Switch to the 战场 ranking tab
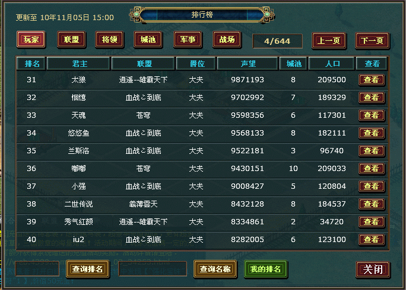This screenshot has height=290, width=406. pyautogui.click(x=227, y=40)
